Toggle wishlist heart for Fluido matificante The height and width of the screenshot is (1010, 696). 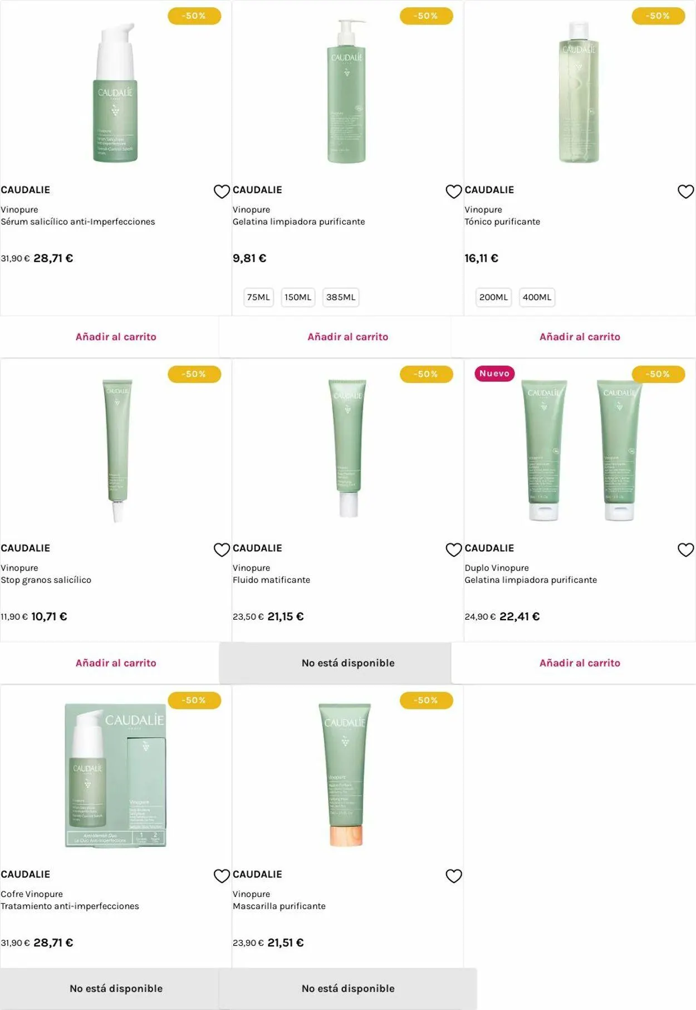point(454,550)
